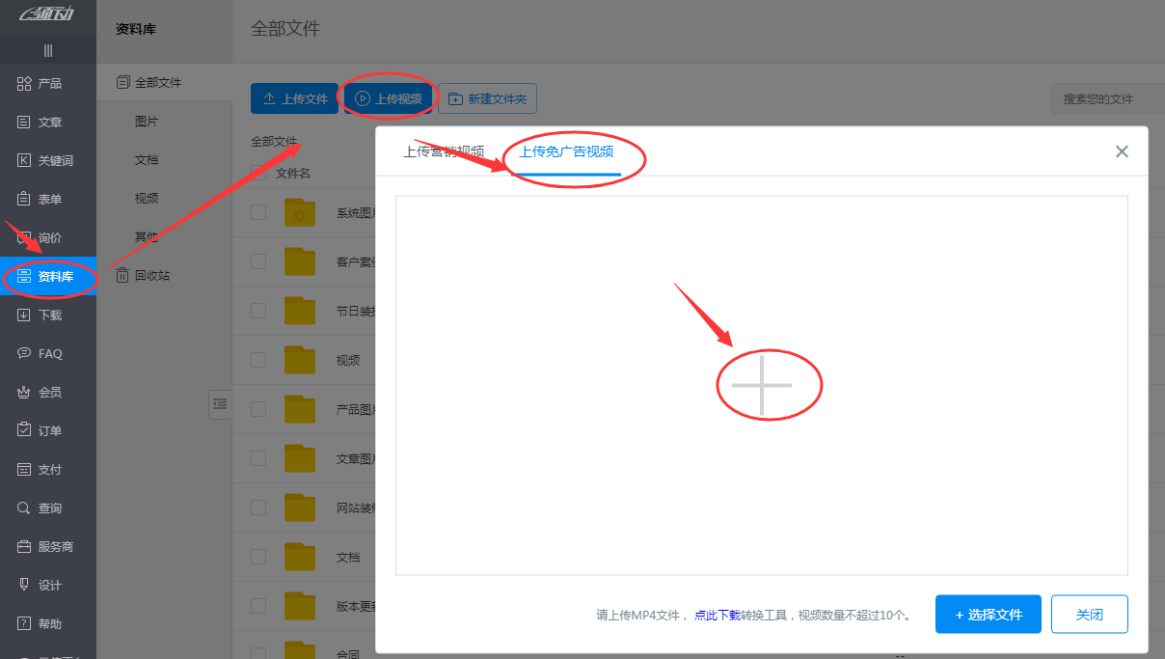This screenshot has height=659, width=1165.
Task: Collapse the sidebar using the triple-bar icon
Action: pyautogui.click(x=47, y=49)
